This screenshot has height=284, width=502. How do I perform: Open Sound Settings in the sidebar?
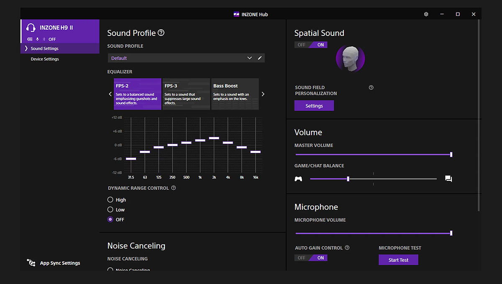(x=60, y=48)
